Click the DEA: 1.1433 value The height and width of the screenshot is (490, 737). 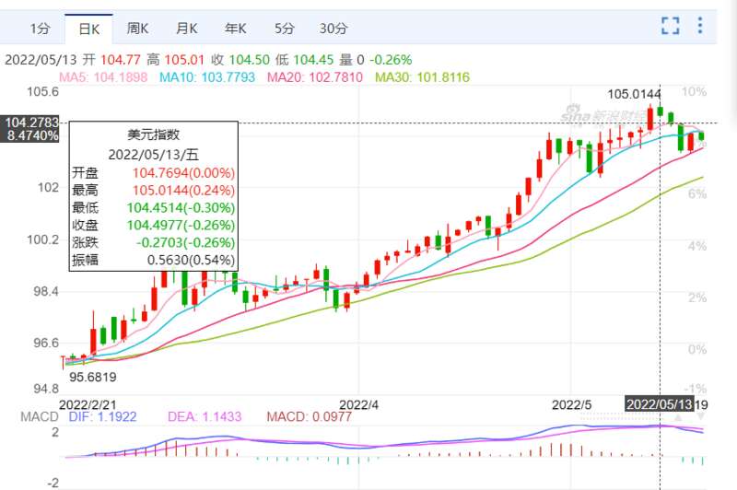[205, 416]
